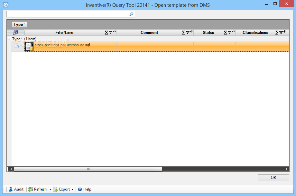The width and height of the screenshot is (296, 196).
Task: Open Classifications filter funnel
Action: point(281,33)
